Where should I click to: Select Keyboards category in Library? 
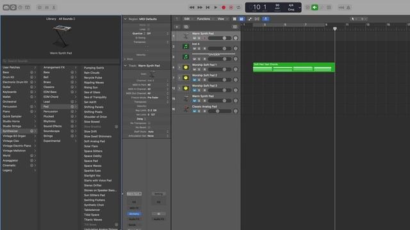click(19, 92)
